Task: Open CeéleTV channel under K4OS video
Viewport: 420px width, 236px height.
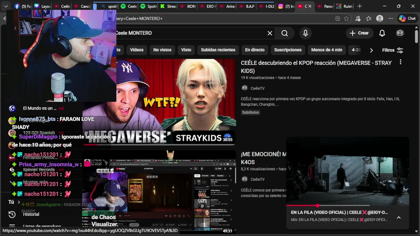Action: pos(257,179)
